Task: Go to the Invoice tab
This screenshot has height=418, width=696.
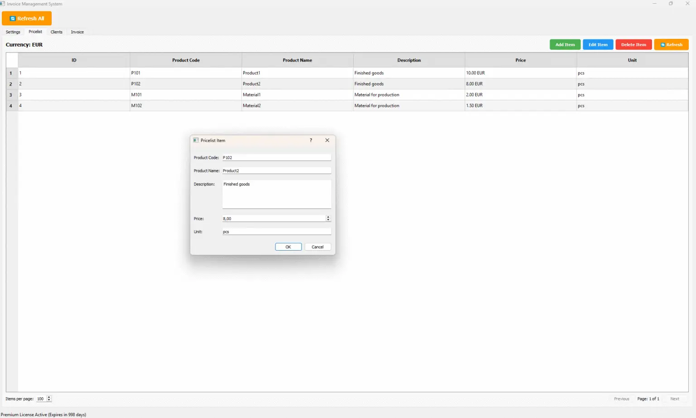Action: (x=77, y=32)
